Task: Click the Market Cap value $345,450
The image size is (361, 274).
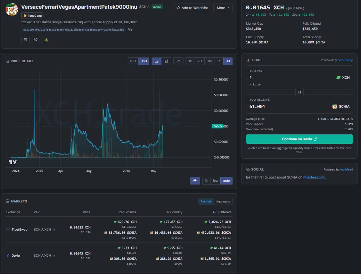Action: coord(253,29)
